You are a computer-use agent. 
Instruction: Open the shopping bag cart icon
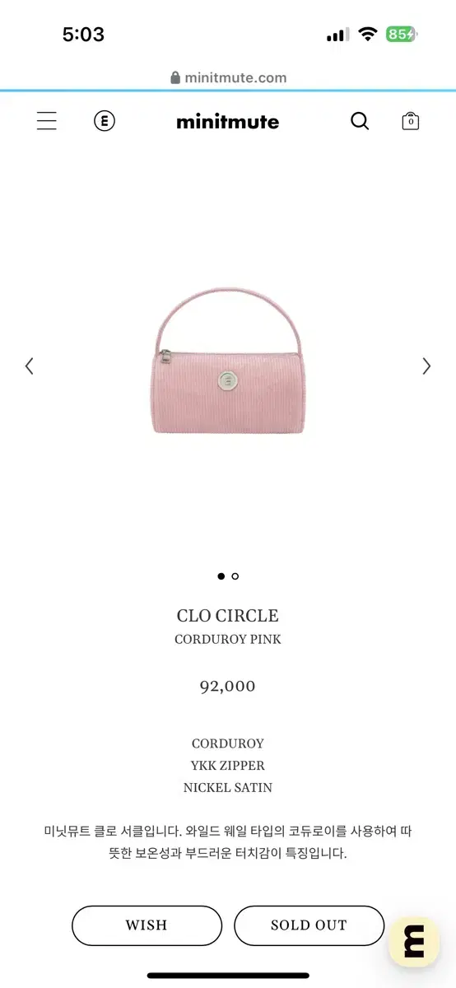pyautogui.click(x=410, y=121)
